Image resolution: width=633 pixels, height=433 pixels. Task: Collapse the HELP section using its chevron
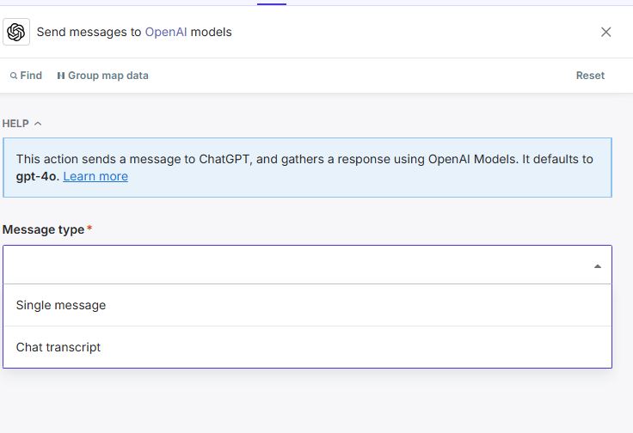coord(38,124)
